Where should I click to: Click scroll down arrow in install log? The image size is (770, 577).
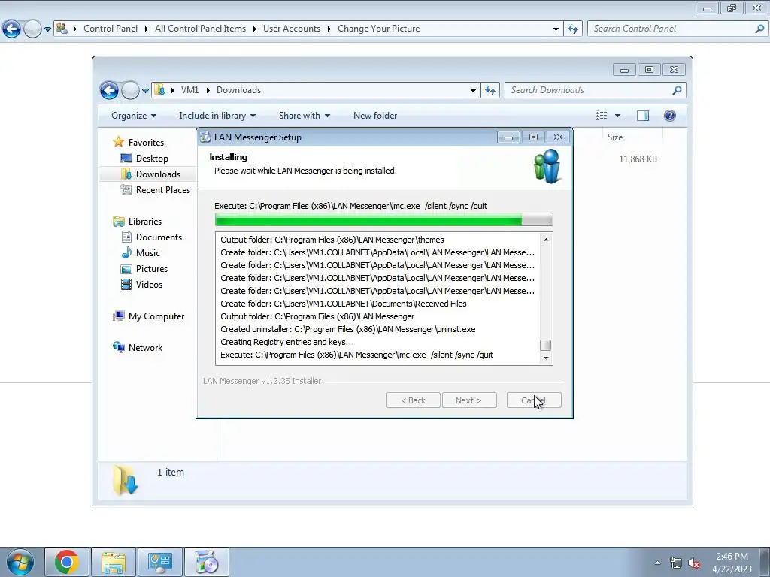pyautogui.click(x=546, y=358)
